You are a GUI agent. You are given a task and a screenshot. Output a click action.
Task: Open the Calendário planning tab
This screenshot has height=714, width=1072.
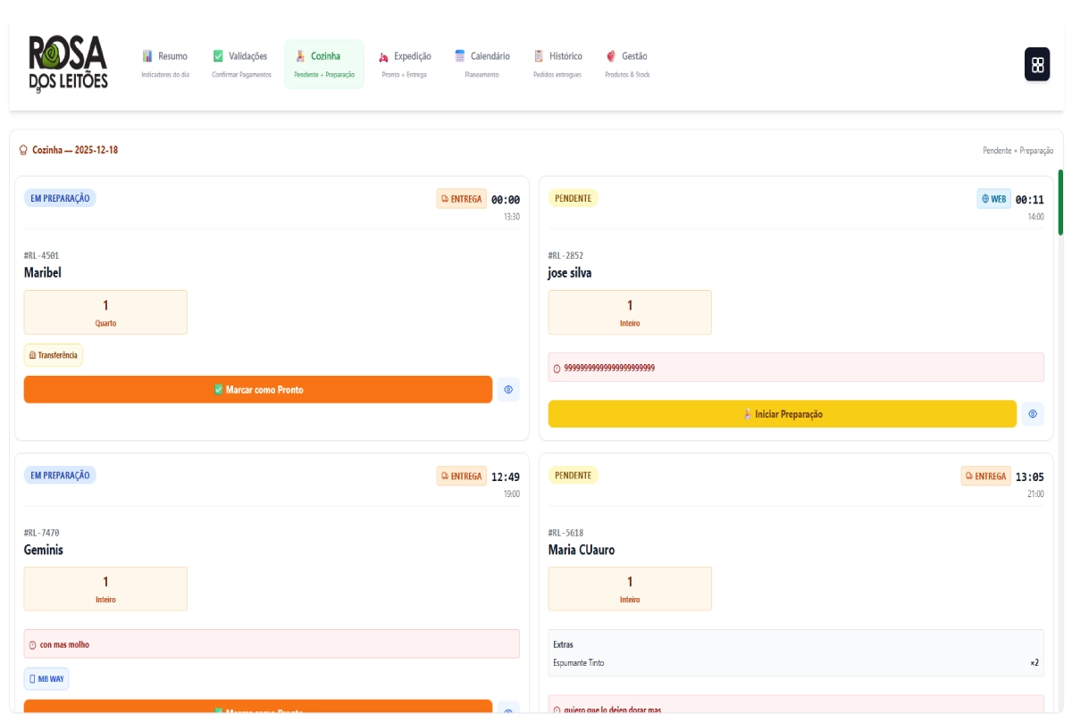[x=482, y=64]
